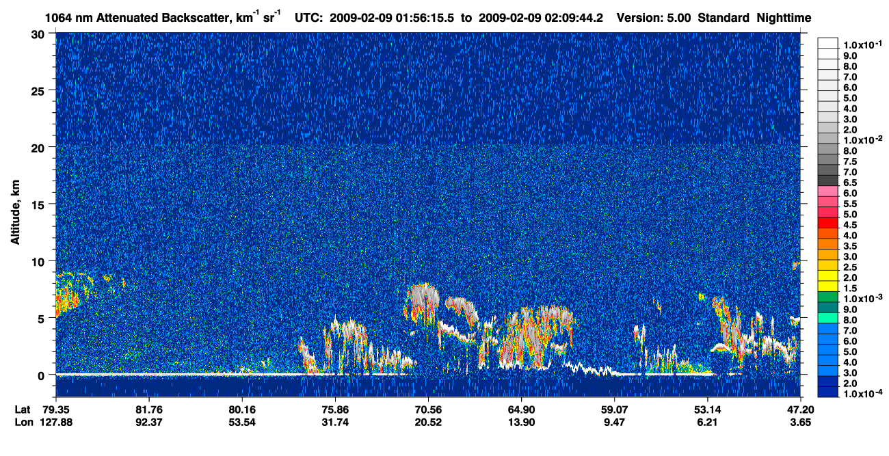The image size is (889, 456).
Task: Click the bright red swatch labeled 4.5
Action: (827, 224)
